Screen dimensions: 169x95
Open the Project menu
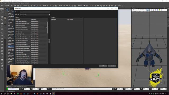point(27,3)
